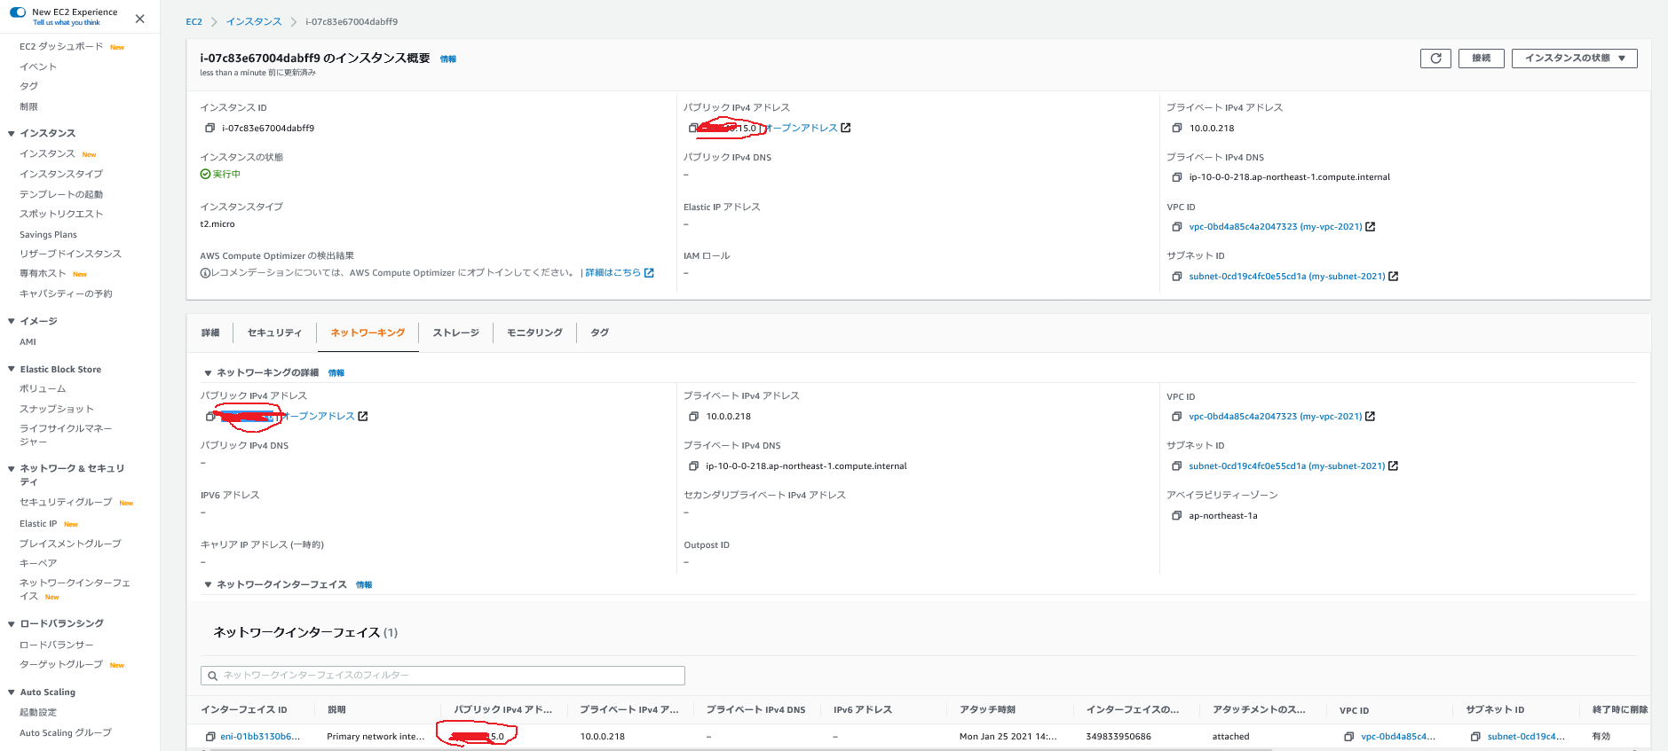This screenshot has width=1668, height=751.
Task: Click the 接続 connect button
Action: click(x=1481, y=59)
